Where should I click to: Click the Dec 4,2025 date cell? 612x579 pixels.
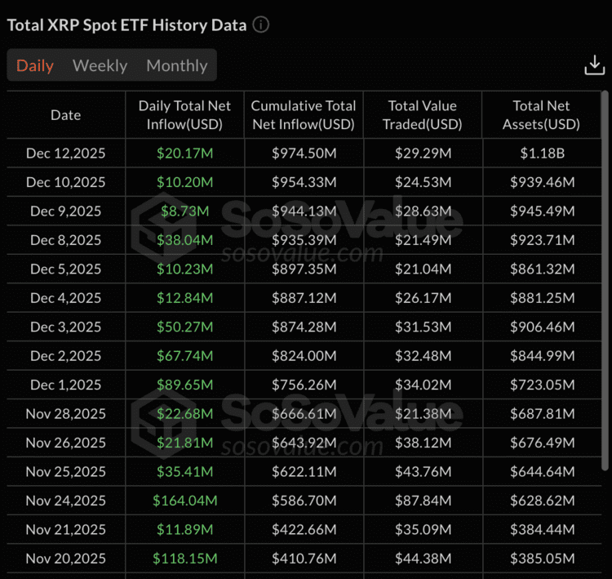65,298
